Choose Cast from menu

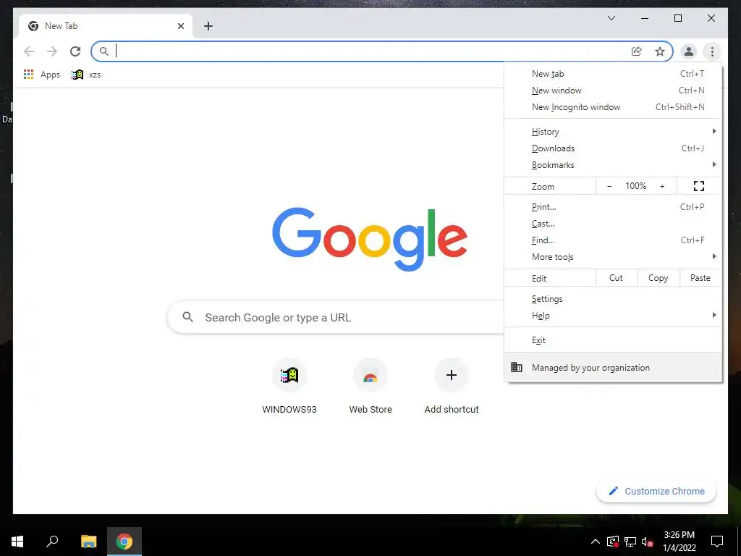pyautogui.click(x=613, y=224)
